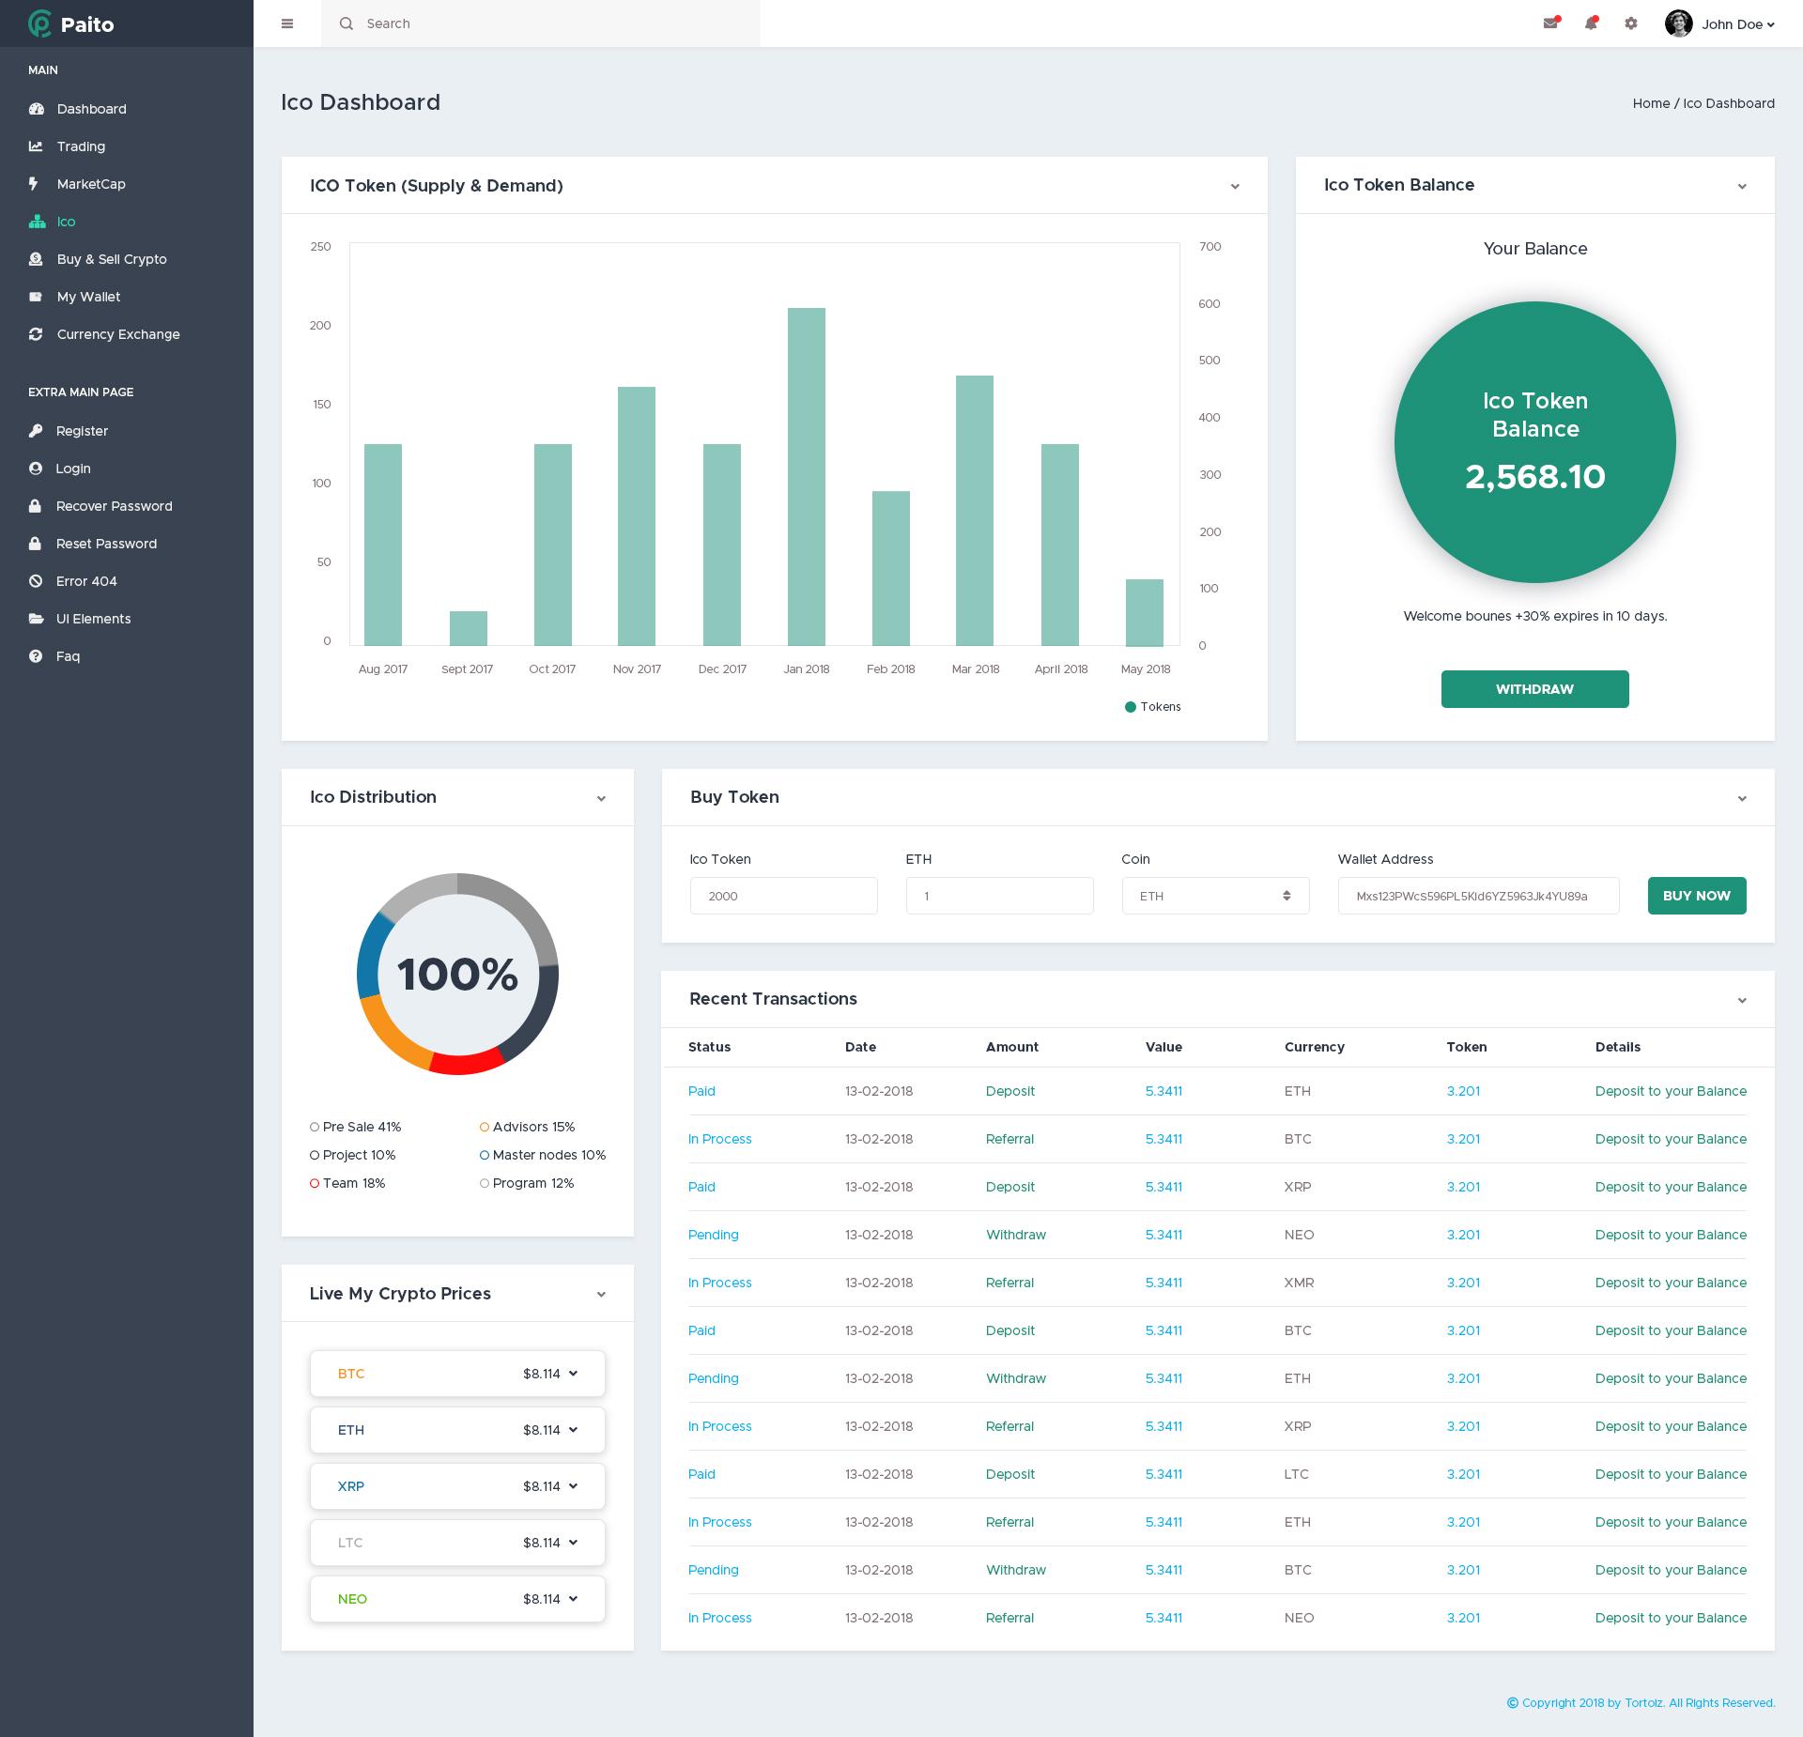This screenshot has height=1737, width=1803.
Task: Click the BUY NOW button
Action: click(1696, 896)
